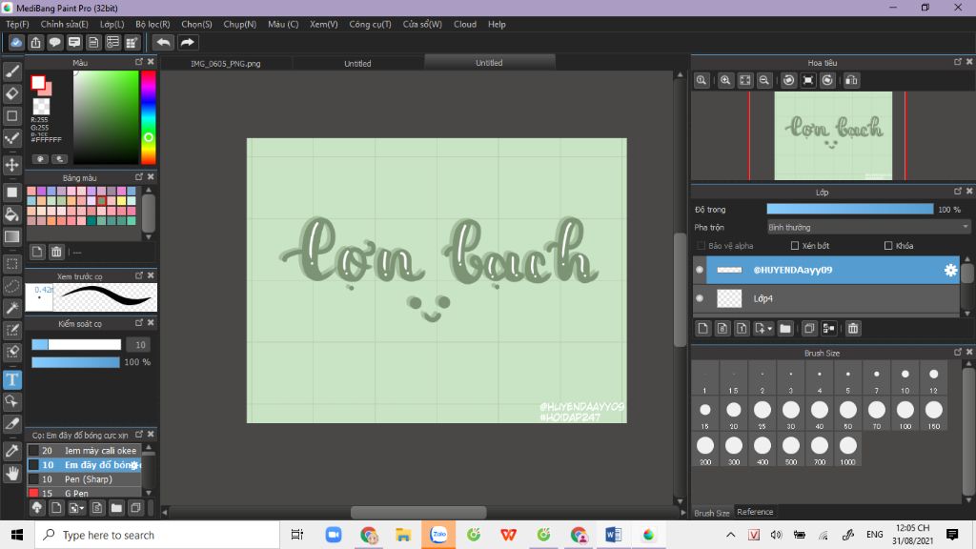The width and height of the screenshot is (976, 549).
Task: Select the Brush tool in the left toolbar
Action: 11,71
